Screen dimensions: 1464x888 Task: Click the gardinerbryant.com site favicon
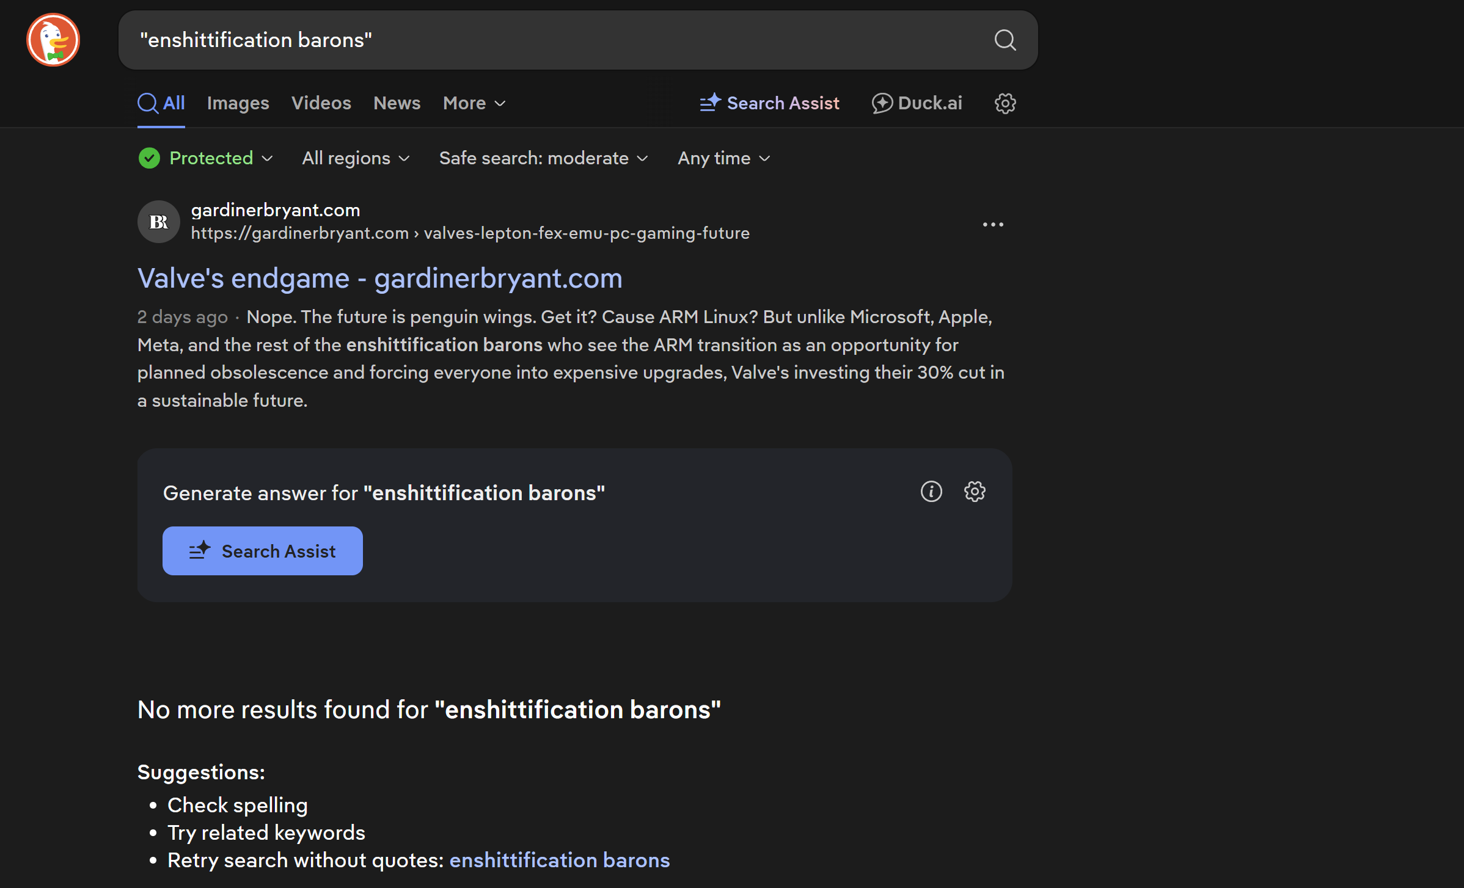158,222
